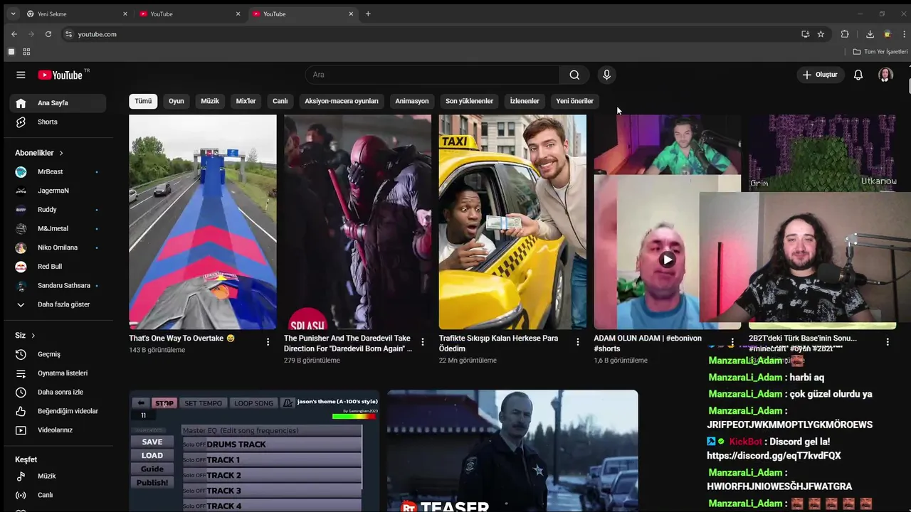Click the magnifier search button
911x512 pixels.
click(x=574, y=75)
